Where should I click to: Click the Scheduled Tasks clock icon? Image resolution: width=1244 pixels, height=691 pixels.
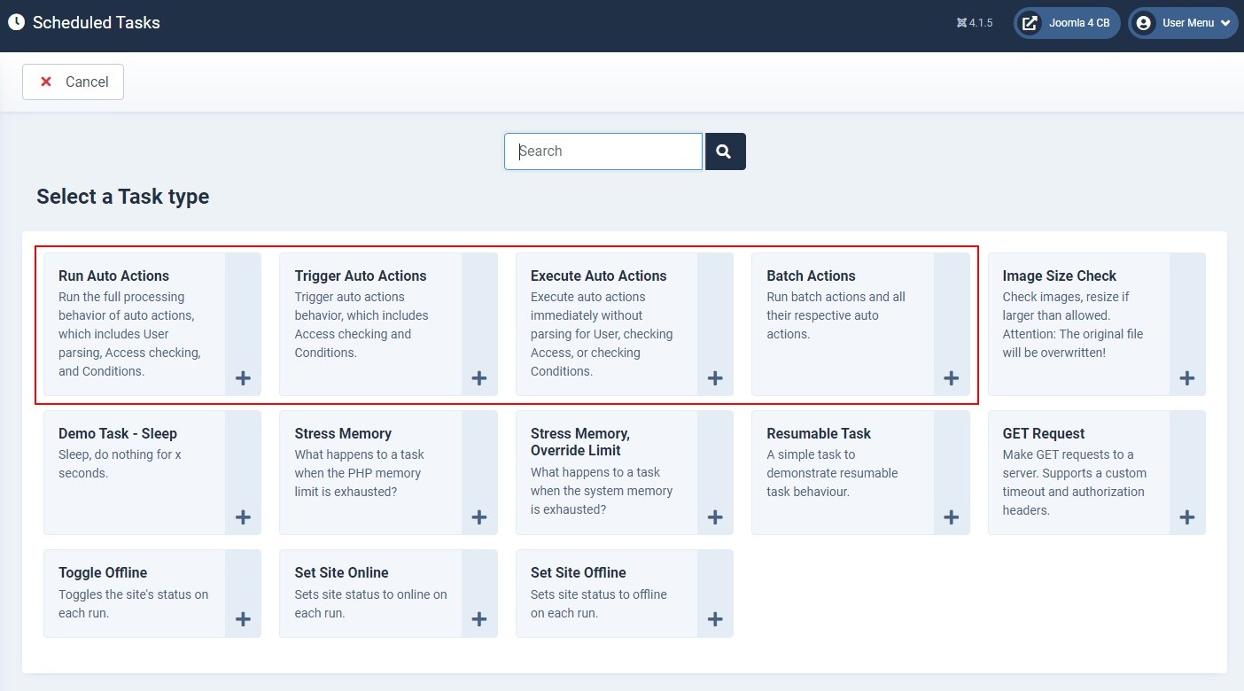[x=16, y=22]
